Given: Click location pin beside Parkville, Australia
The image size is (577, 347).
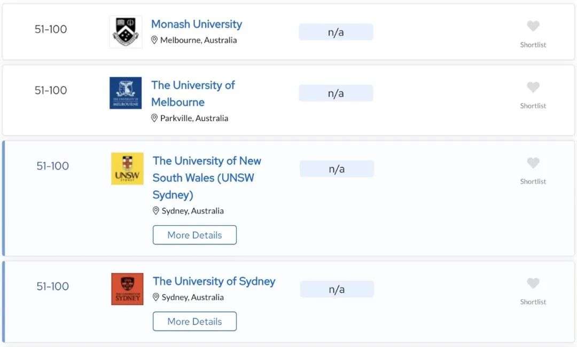Looking at the screenshot, I should 154,119.
